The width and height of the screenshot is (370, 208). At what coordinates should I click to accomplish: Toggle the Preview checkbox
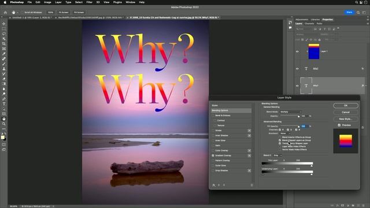click(x=339, y=125)
